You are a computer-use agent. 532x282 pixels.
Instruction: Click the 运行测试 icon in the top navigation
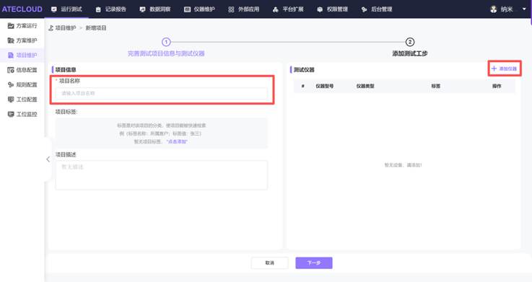[x=53, y=9]
